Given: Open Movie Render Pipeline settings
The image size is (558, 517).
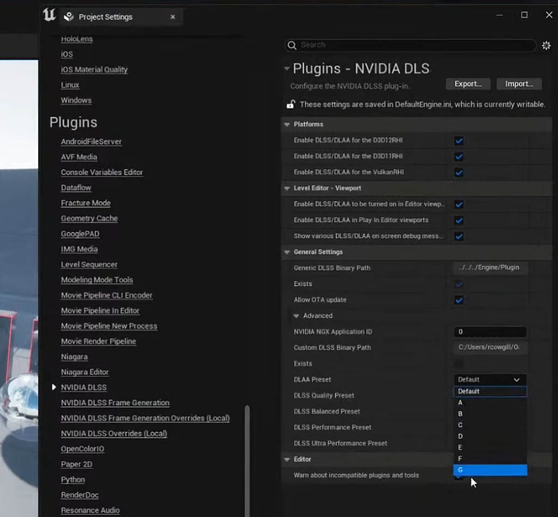Looking at the screenshot, I should pos(98,341).
